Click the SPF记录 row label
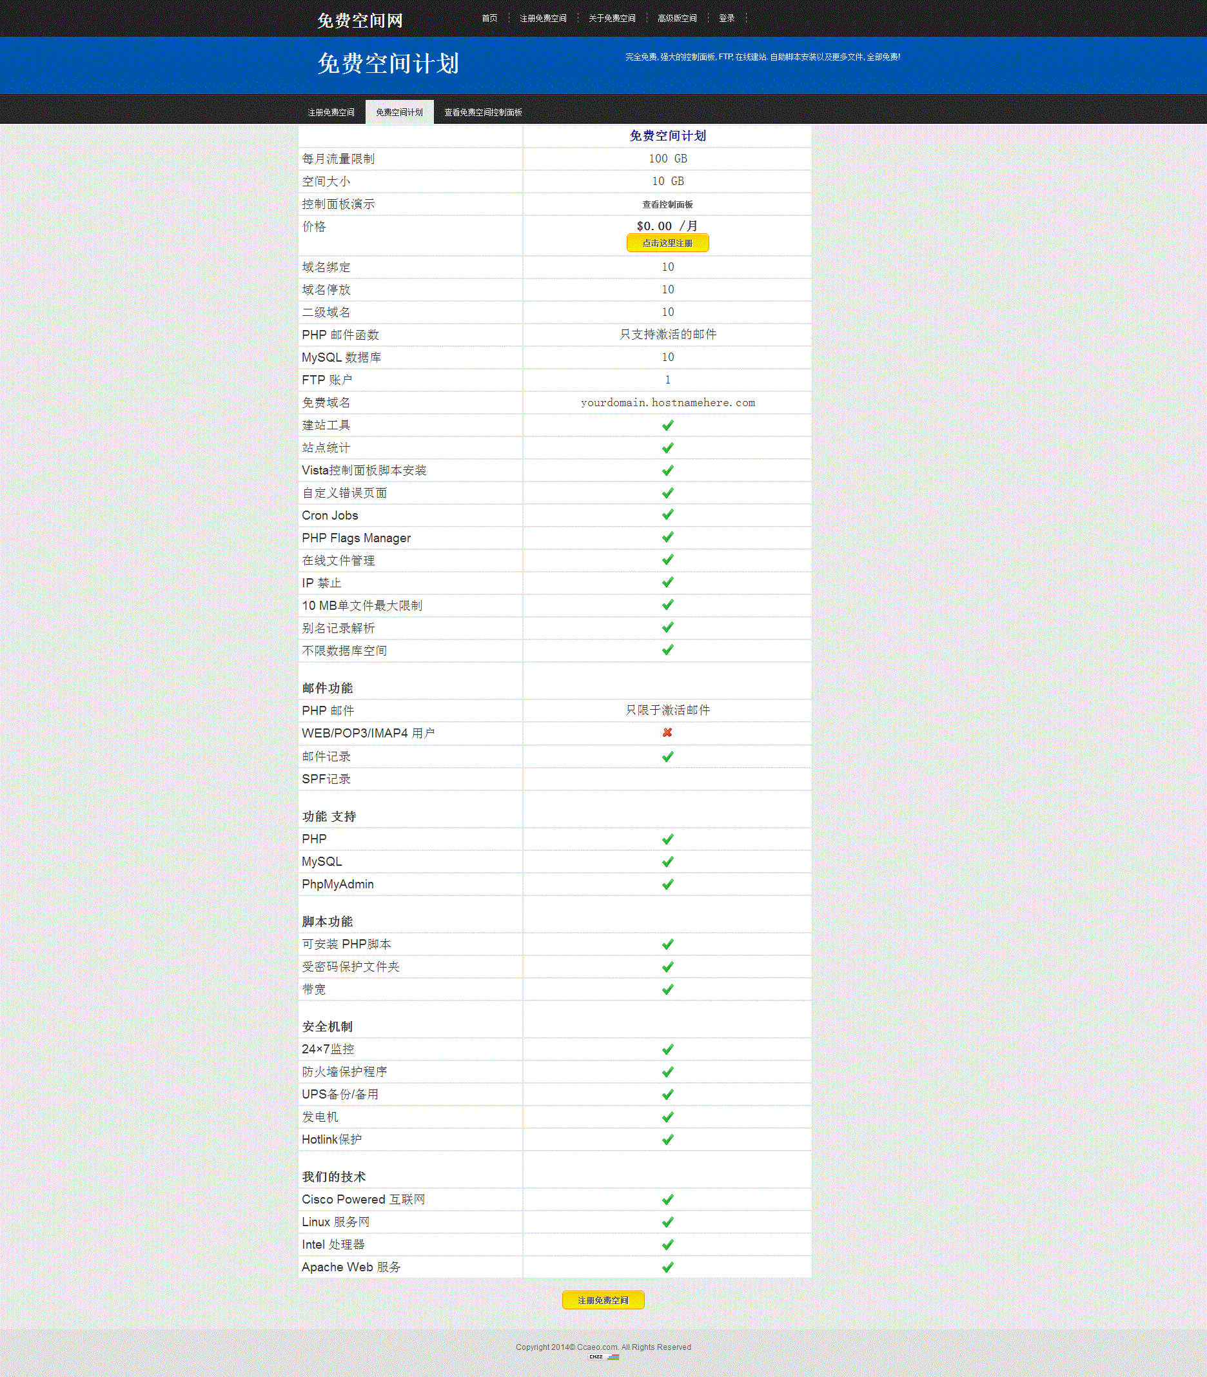This screenshot has height=1377, width=1207. pos(326,779)
